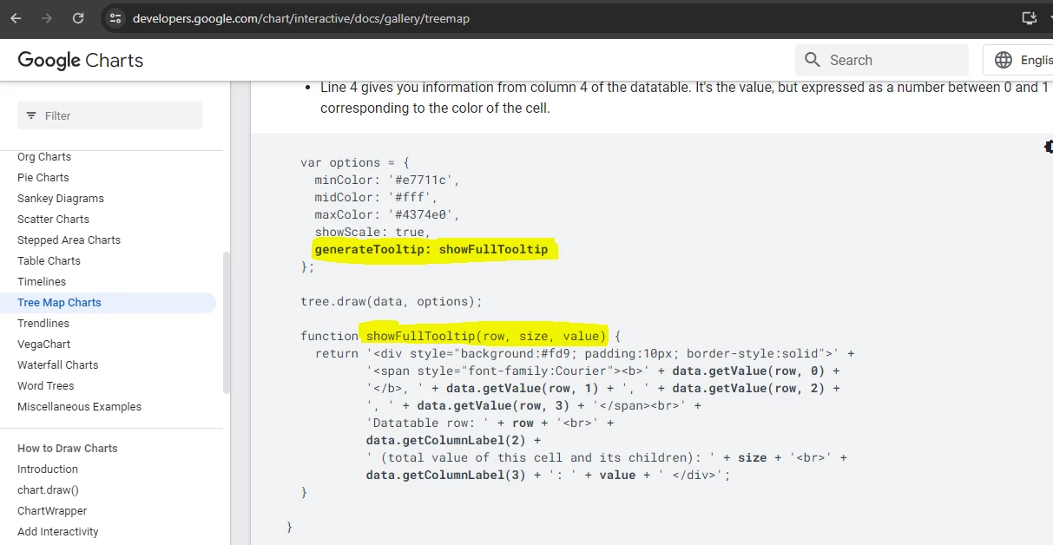Reload the page with the refresh icon

(78, 18)
